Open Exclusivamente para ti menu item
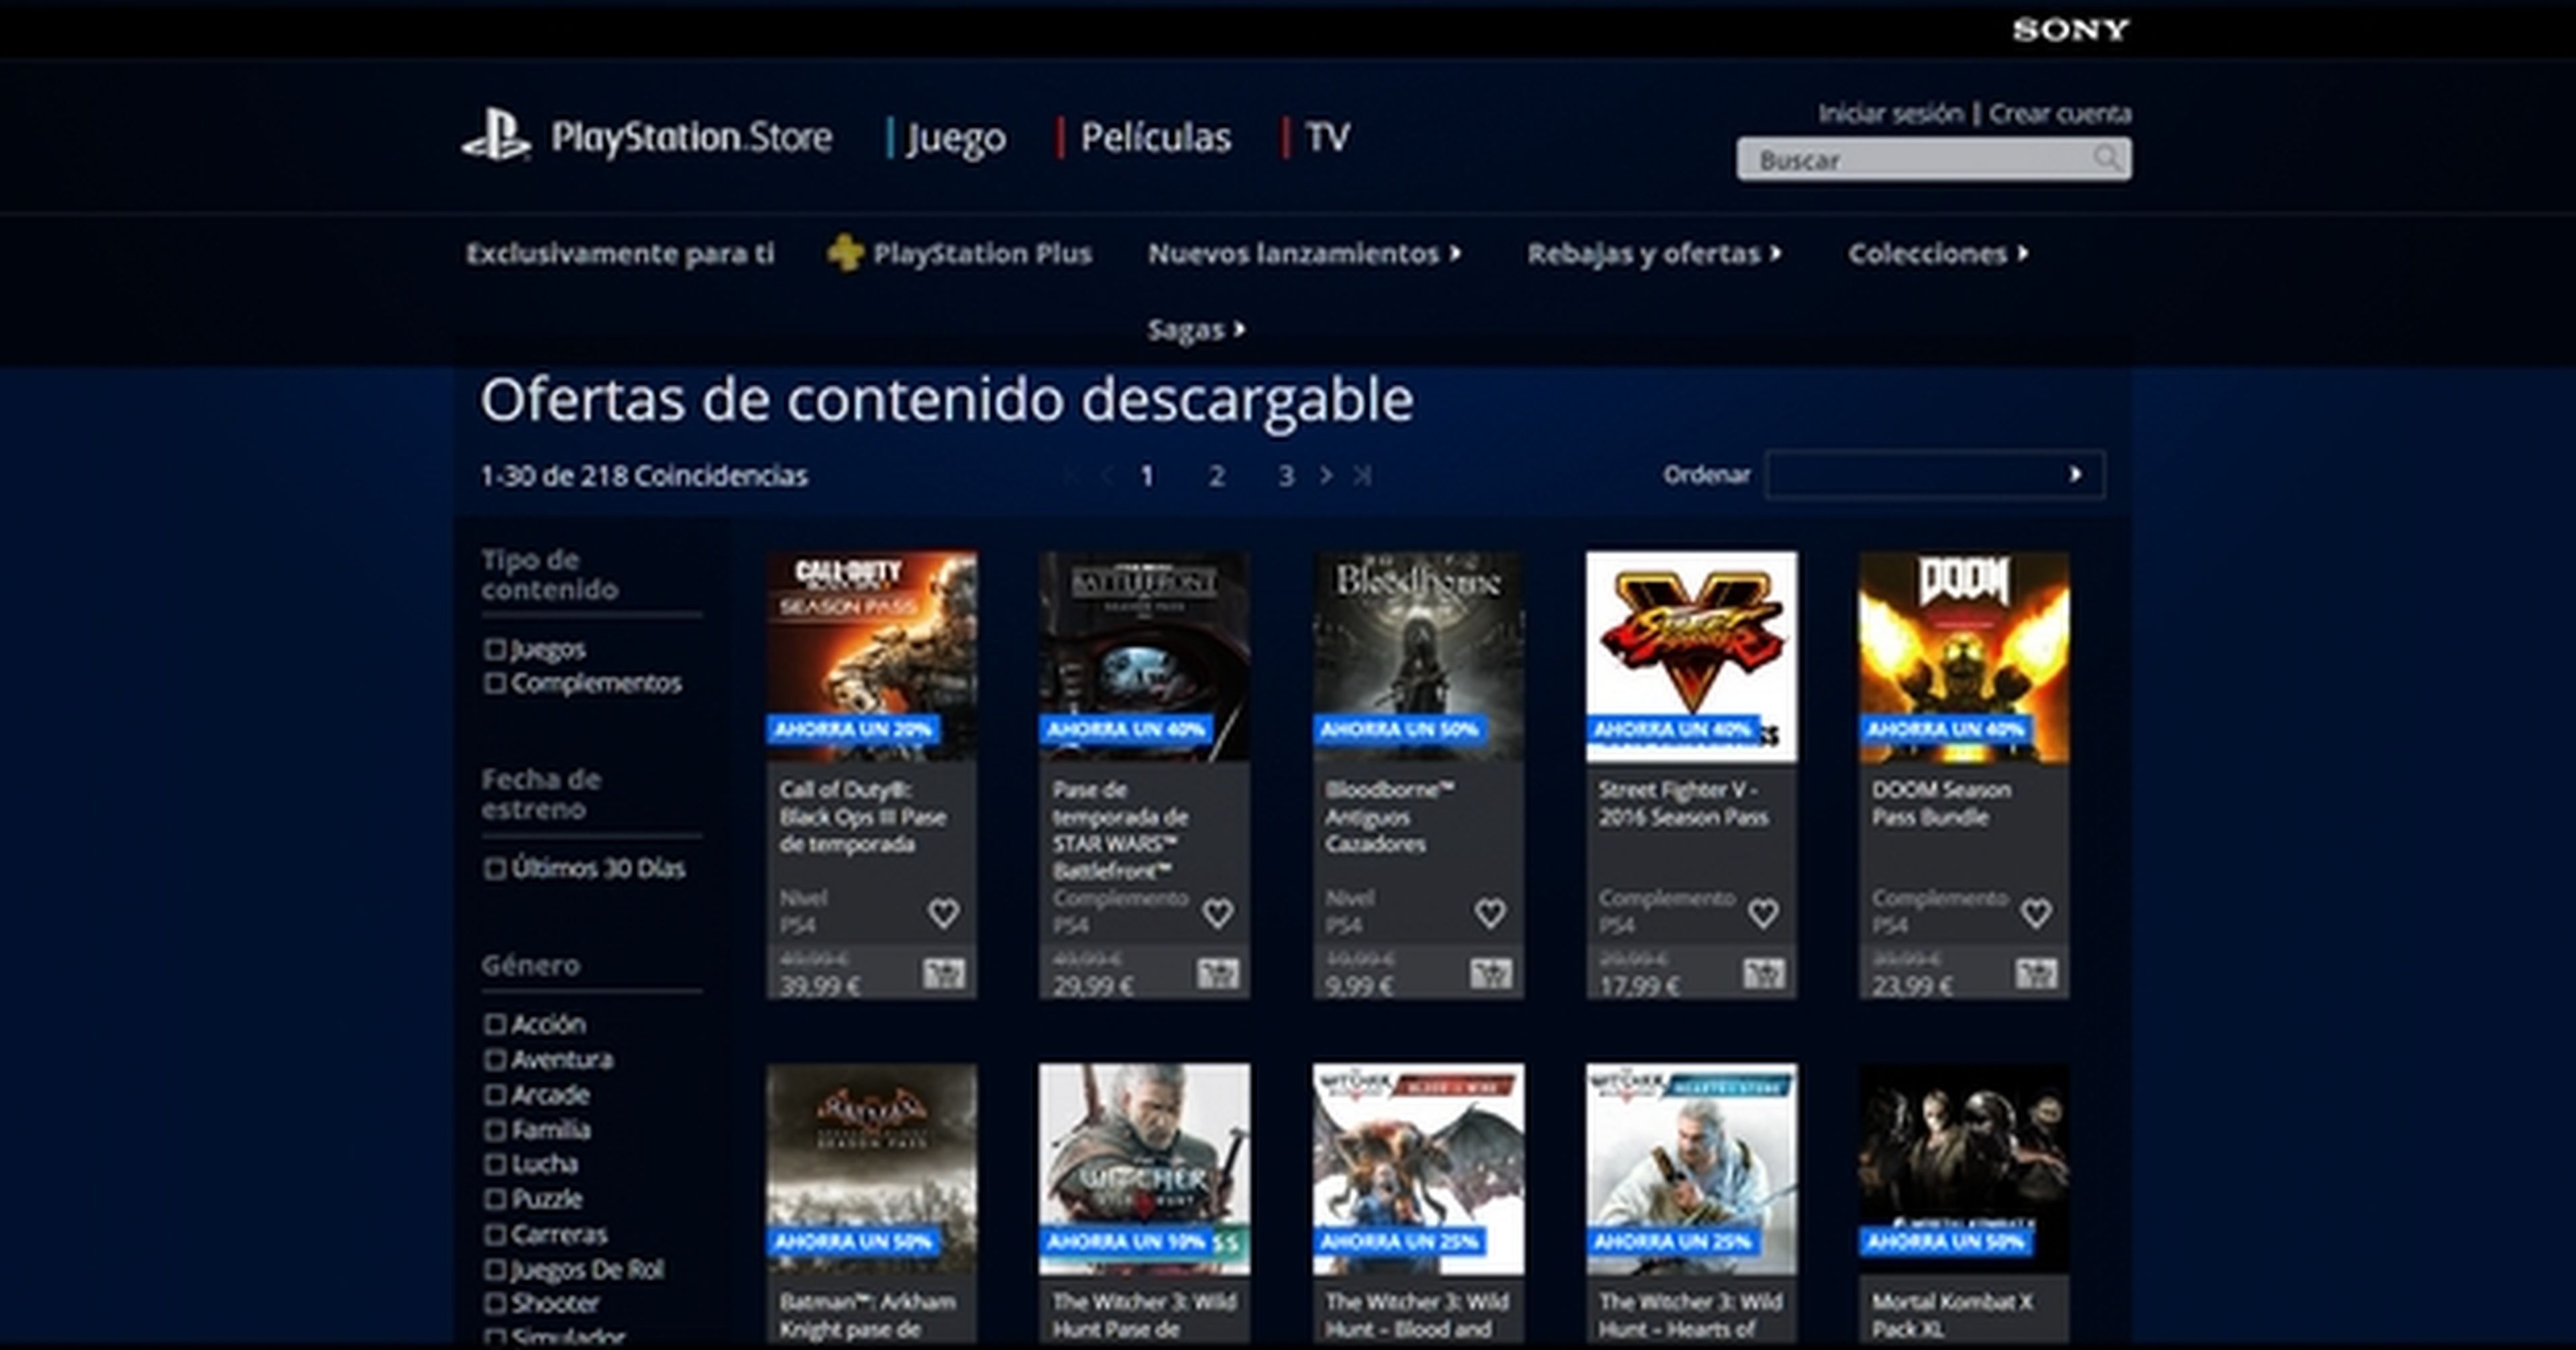This screenshot has height=1350, width=2576. 620,254
